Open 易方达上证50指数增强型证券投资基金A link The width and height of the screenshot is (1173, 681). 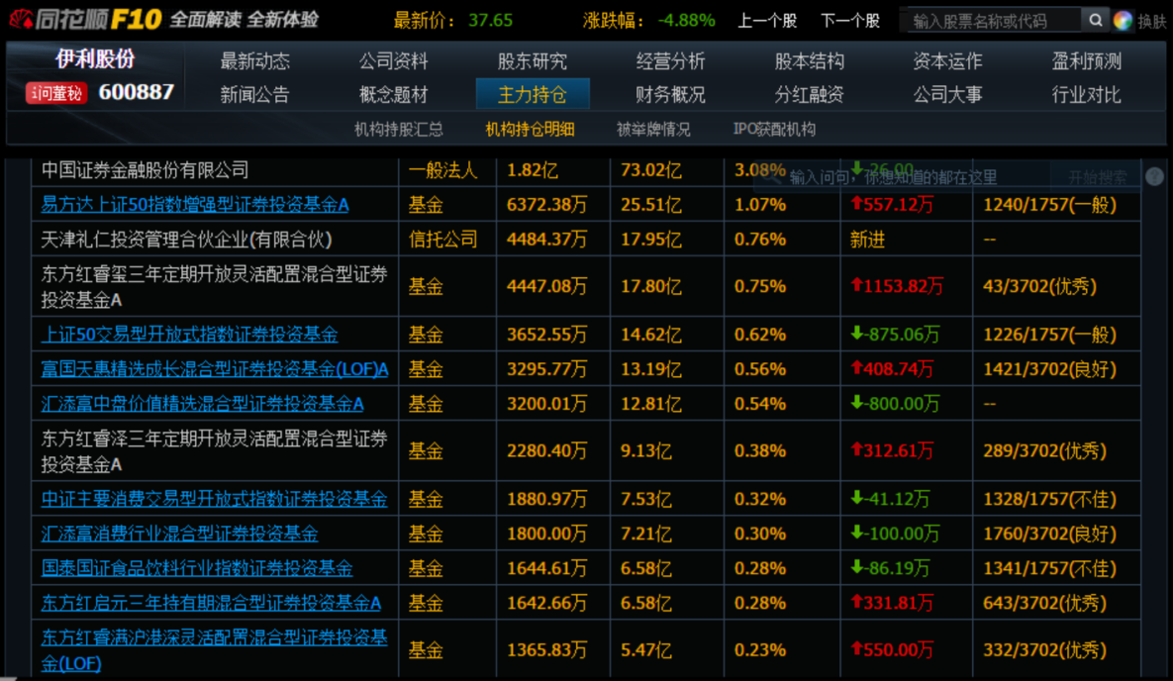pos(194,204)
